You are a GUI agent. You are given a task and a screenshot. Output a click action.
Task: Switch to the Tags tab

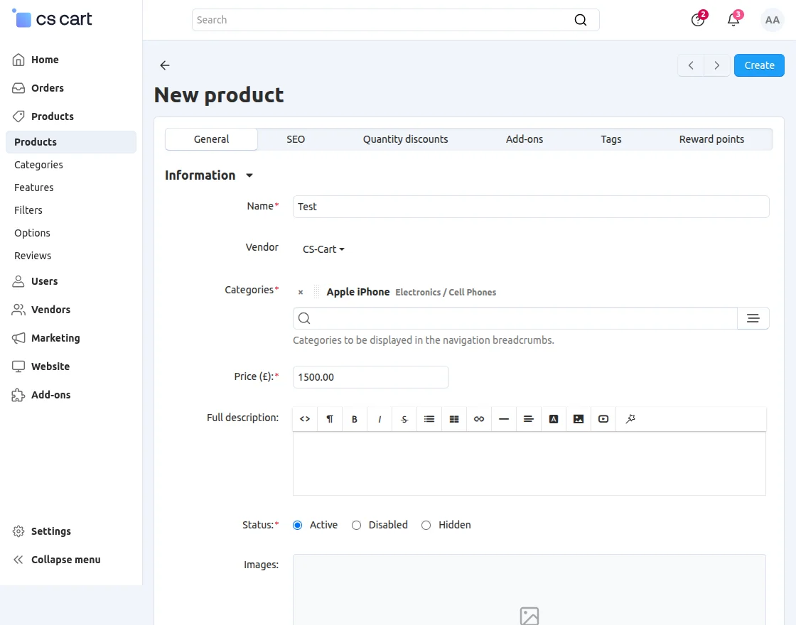point(611,139)
